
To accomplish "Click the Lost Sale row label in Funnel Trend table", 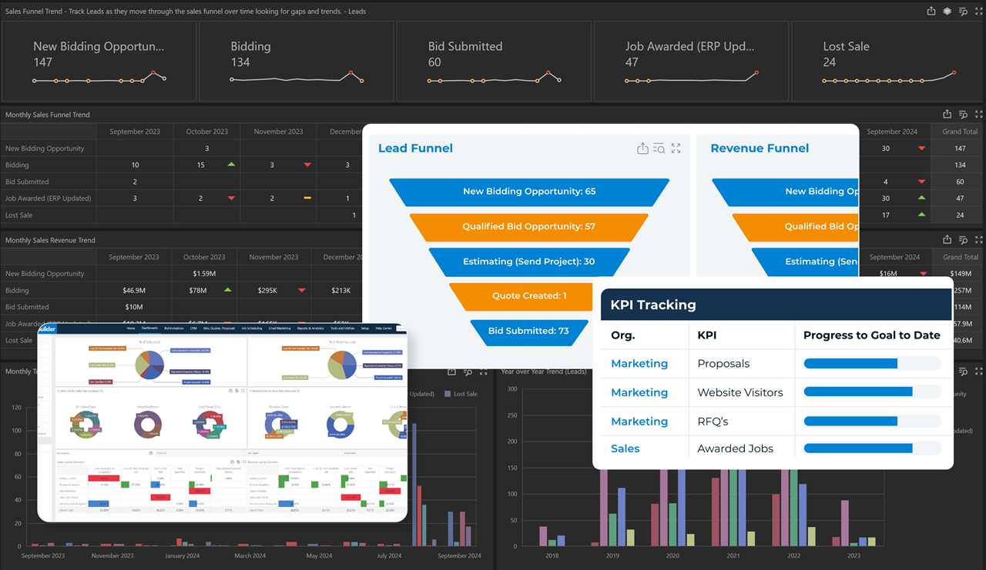I will point(19,215).
